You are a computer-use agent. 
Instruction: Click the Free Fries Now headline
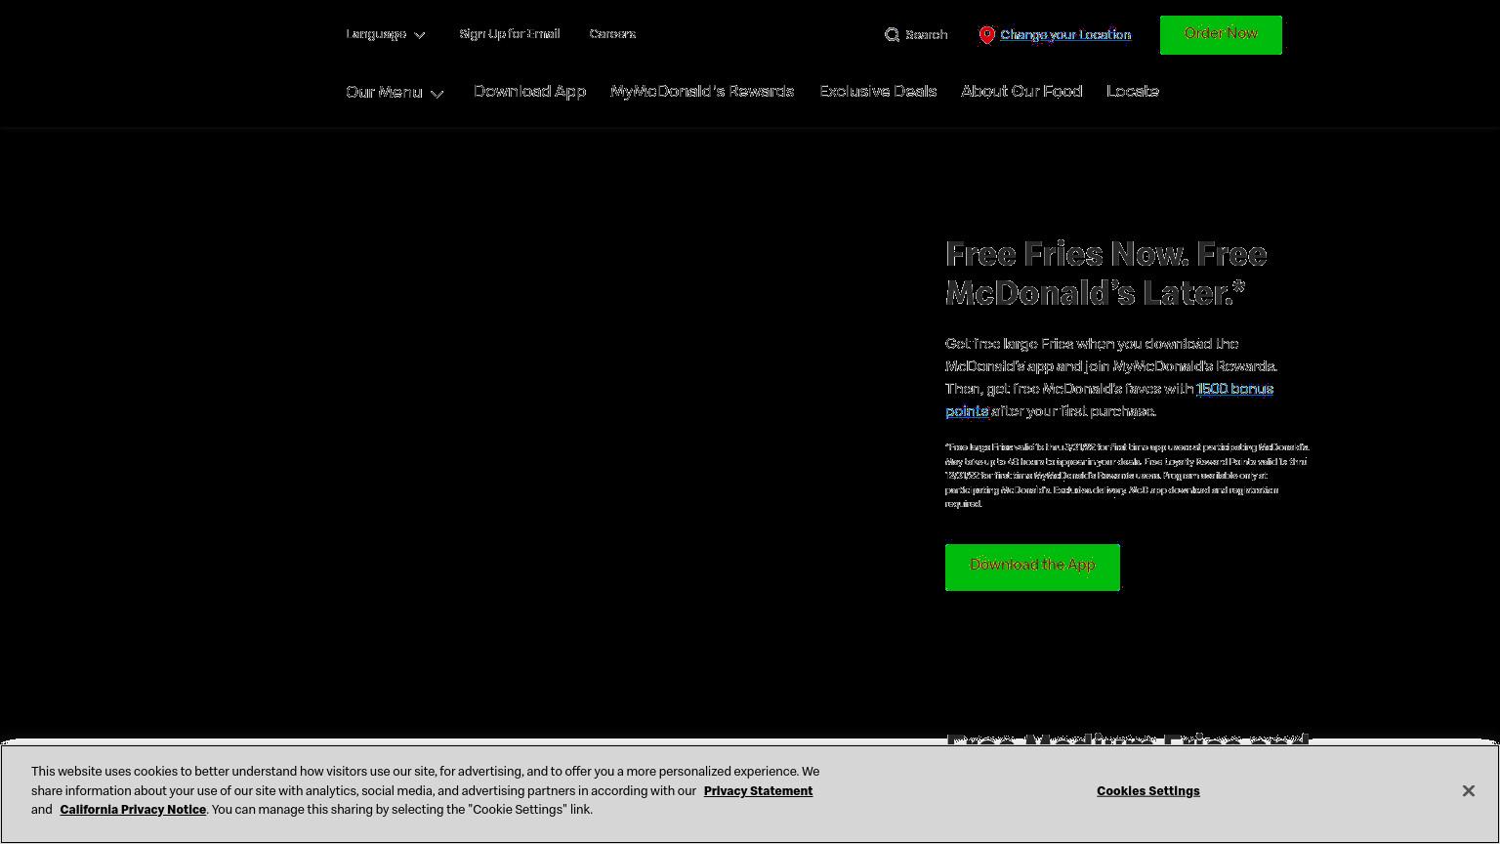coord(1106,274)
